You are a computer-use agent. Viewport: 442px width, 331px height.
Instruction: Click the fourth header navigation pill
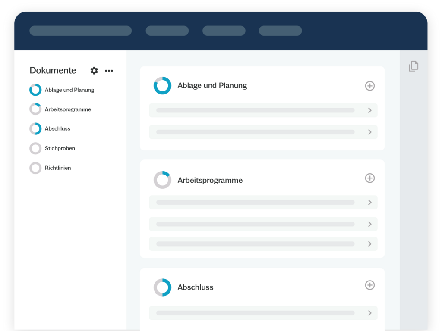(281, 31)
